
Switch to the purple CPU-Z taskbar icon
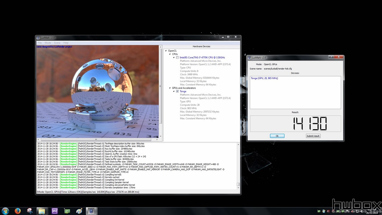point(55,211)
